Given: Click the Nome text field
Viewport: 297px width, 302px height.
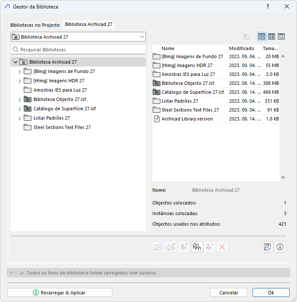Looking at the screenshot, I should 238,190.
